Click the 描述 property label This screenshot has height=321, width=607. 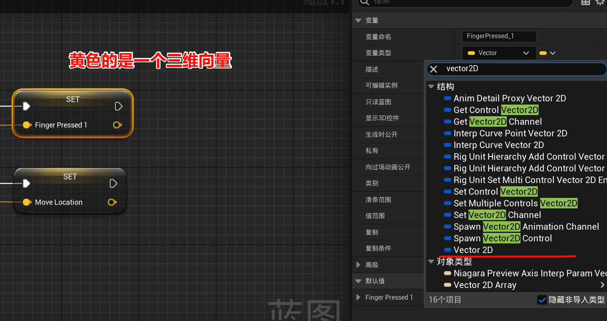372,69
